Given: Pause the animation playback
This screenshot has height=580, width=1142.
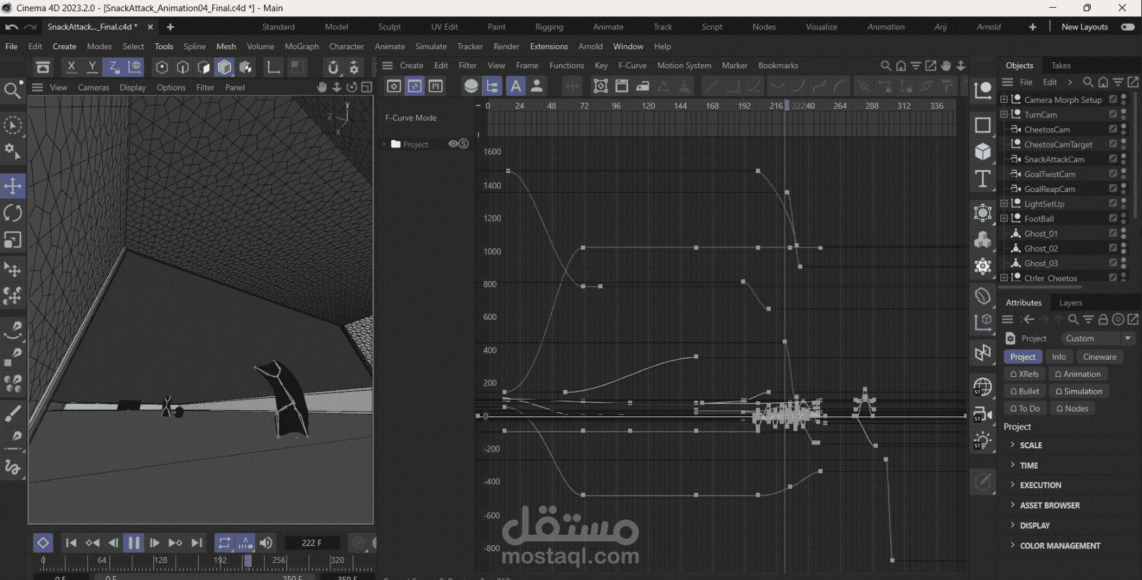Looking at the screenshot, I should pyautogui.click(x=134, y=543).
